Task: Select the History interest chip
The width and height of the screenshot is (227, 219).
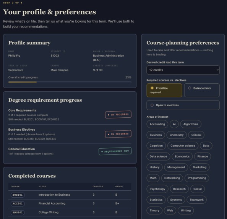Action: click(x=154, y=167)
